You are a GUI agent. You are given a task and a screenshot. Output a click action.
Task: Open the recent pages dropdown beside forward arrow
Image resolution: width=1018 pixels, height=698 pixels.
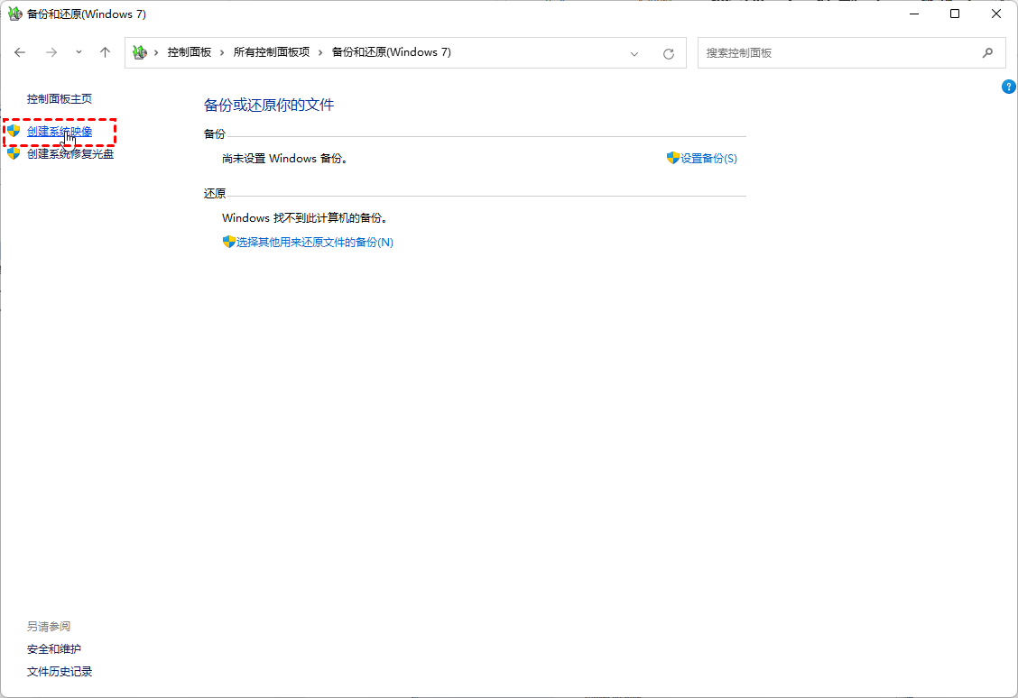click(79, 52)
